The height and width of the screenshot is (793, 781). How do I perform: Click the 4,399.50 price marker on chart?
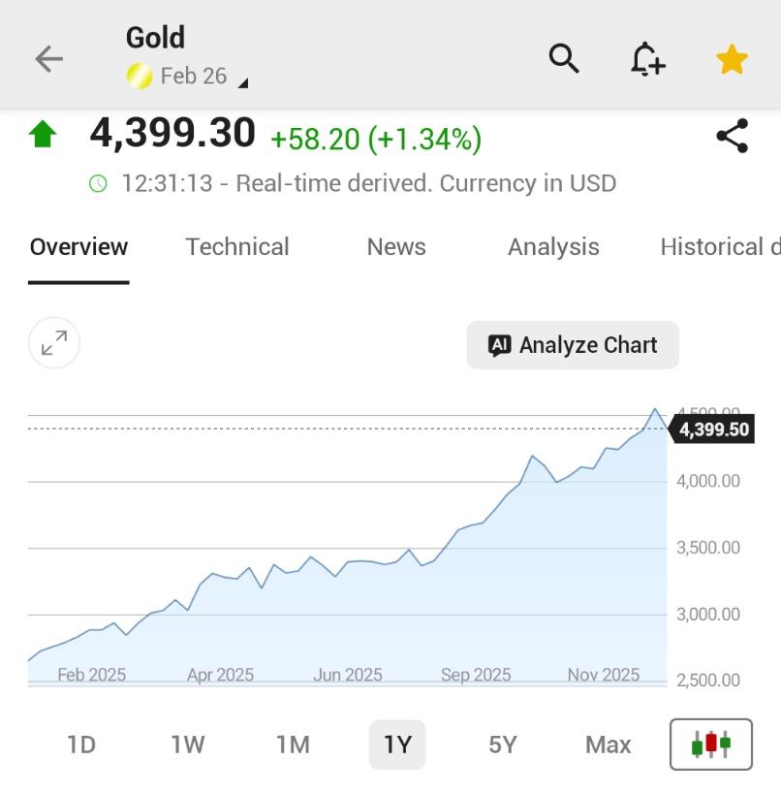(x=711, y=429)
